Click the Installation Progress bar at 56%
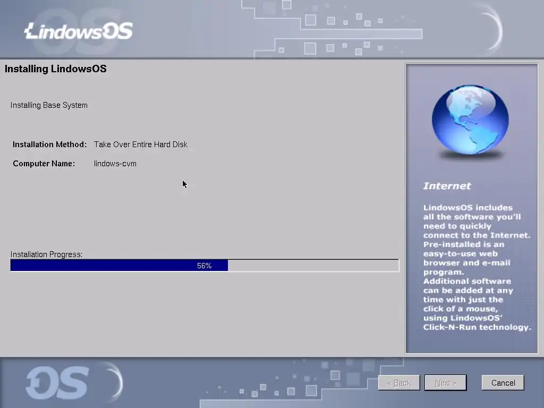544x408 pixels. tap(205, 266)
